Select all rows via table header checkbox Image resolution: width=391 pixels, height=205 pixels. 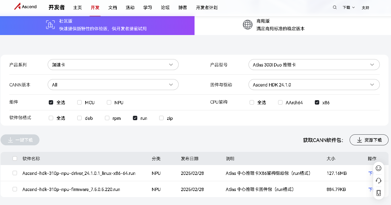coord(15,158)
